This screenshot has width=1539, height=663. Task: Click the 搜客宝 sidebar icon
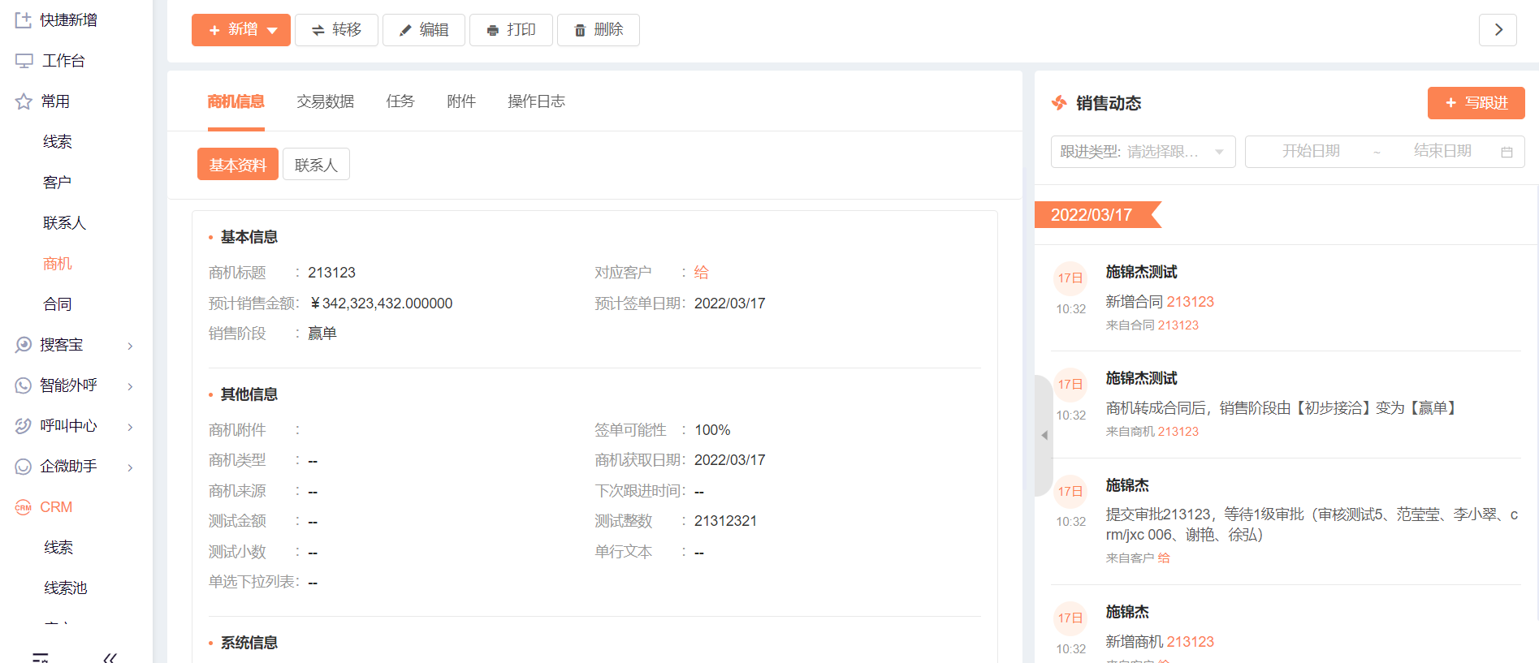24,345
